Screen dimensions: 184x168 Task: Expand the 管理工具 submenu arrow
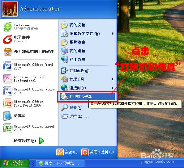coord(113,79)
